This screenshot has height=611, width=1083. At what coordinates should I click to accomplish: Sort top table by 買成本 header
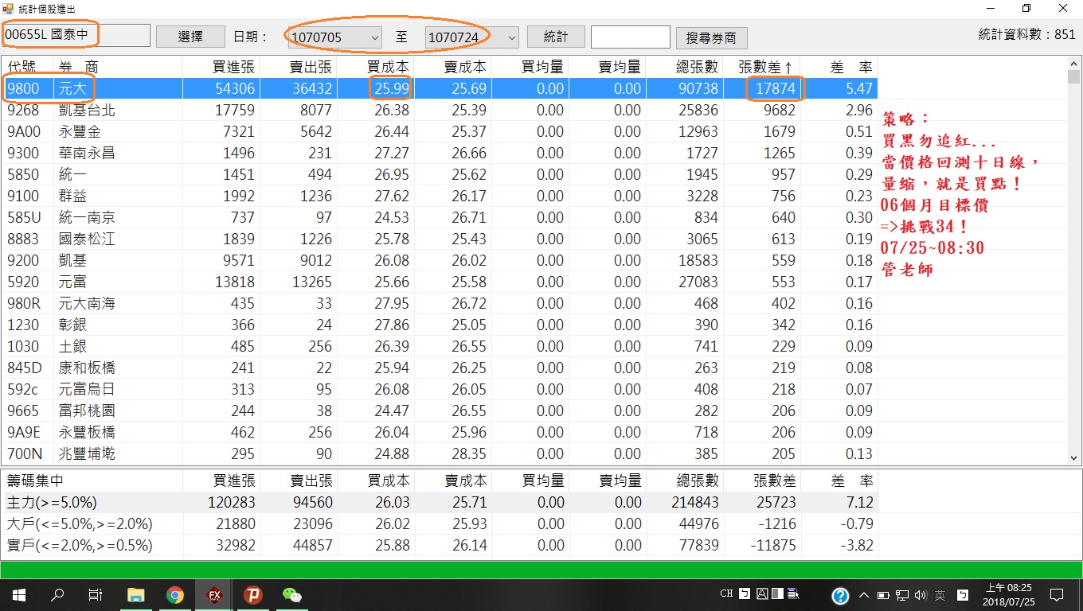[376, 68]
